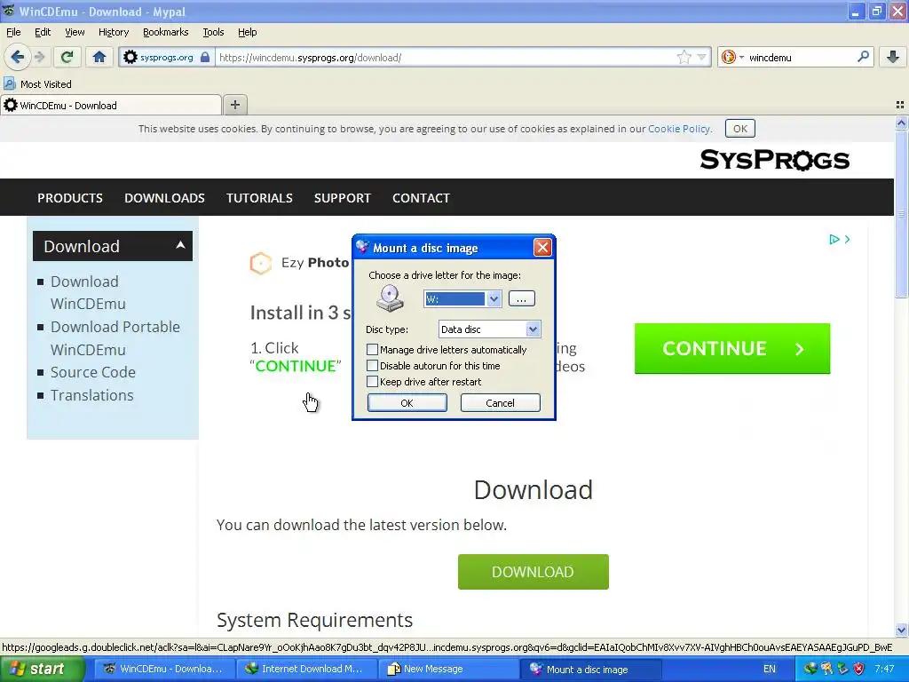Open the Translations sidebar link
Viewport: 909px width, 682px height.
click(x=91, y=395)
